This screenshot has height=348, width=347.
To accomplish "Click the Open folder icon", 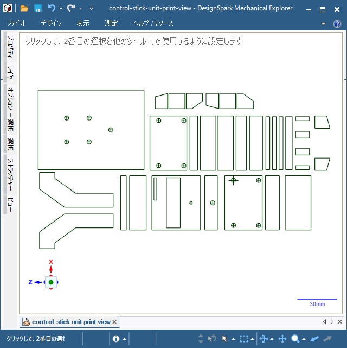I will click(x=24, y=8).
